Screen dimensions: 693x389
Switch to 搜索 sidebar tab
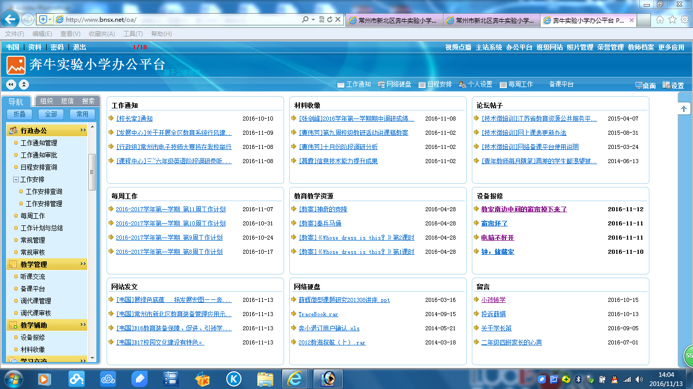[88, 101]
